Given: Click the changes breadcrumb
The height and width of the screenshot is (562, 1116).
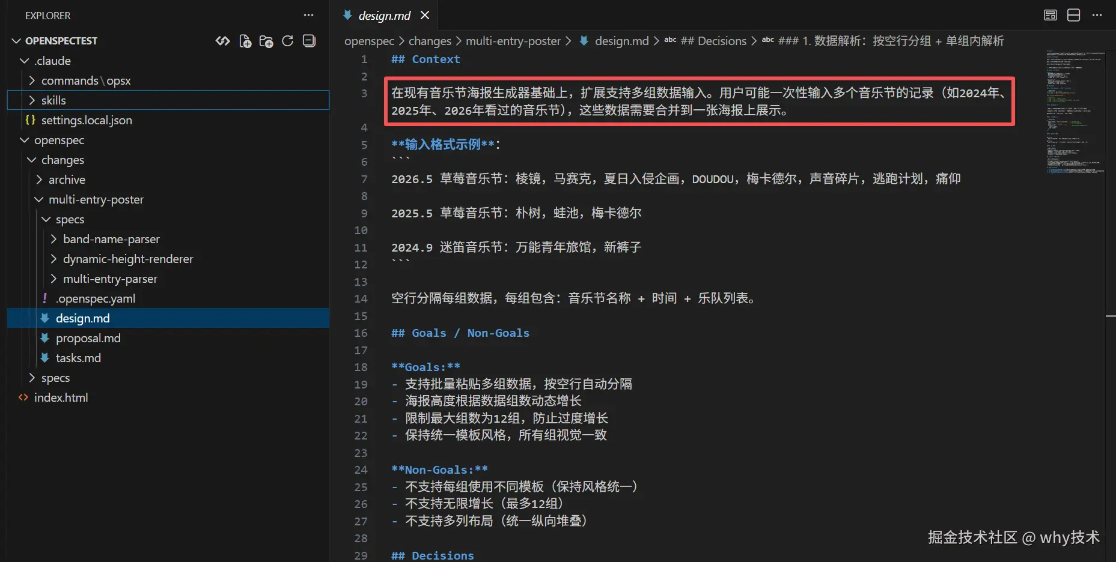Looking at the screenshot, I should pyautogui.click(x=430, y=41).
